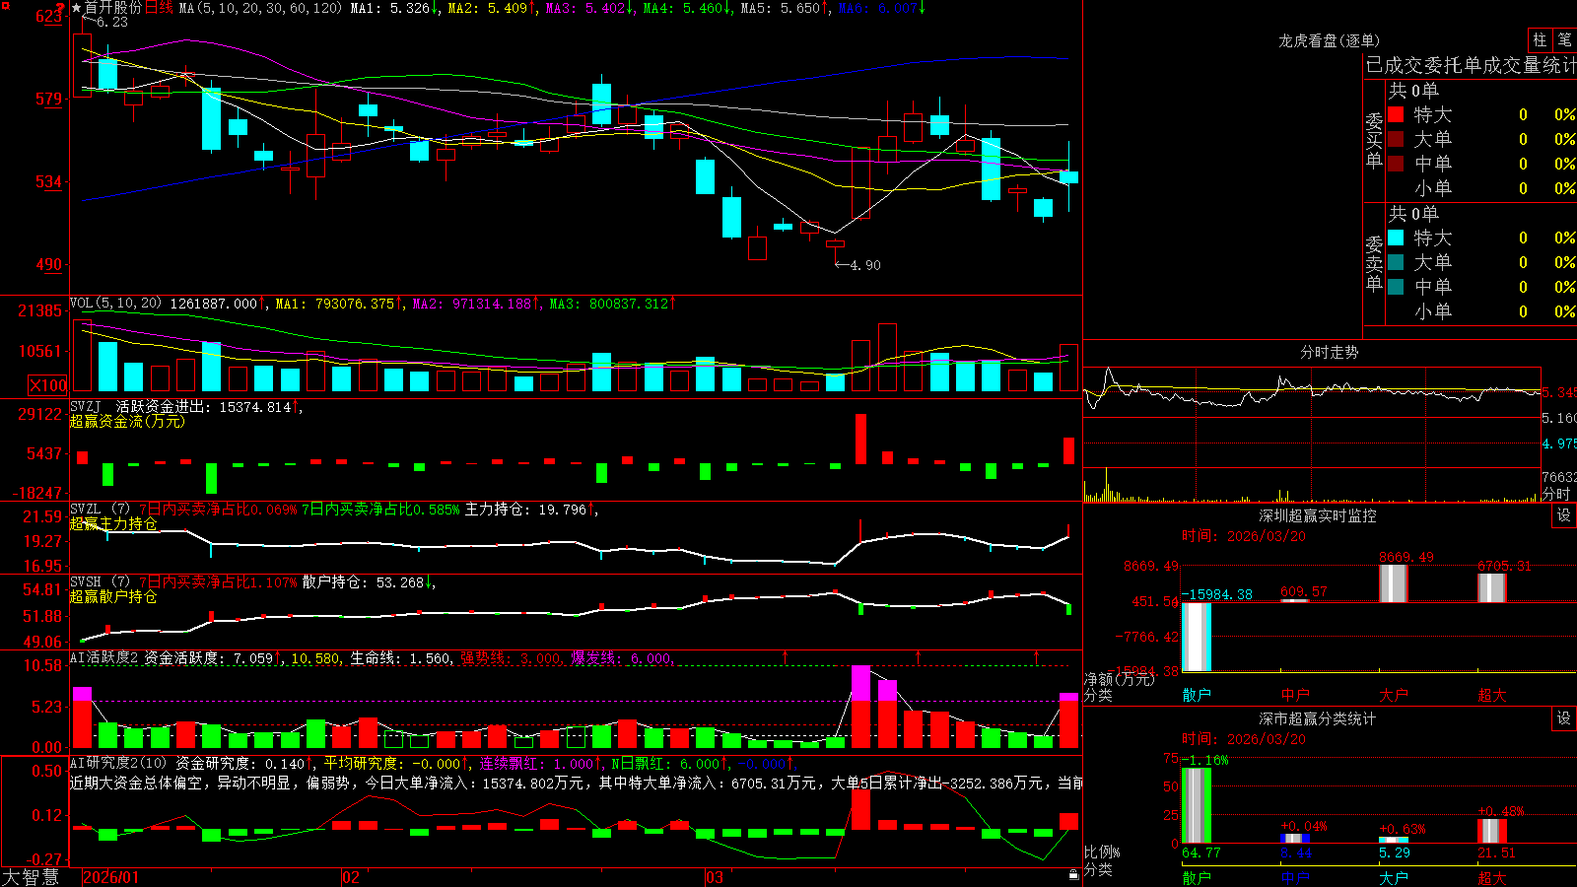Click the 龙虎看盘(逐单) panel title
1577x887 pixels.
coord(1329,40)
